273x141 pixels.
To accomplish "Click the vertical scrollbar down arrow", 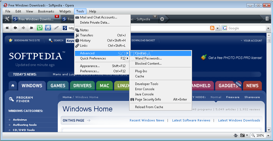I will (268, 130).
